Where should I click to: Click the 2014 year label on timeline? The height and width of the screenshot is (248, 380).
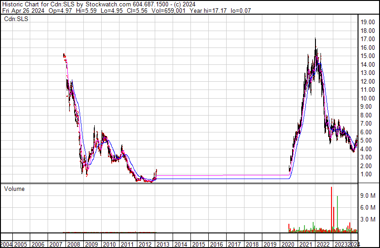(181, 244)
